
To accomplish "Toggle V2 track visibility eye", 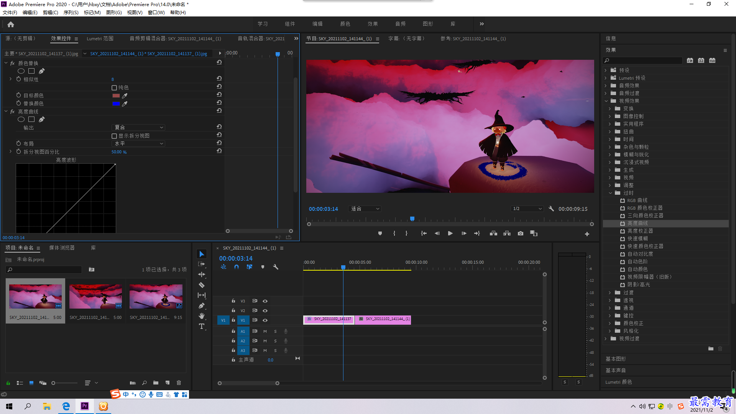I will (265, 310).
